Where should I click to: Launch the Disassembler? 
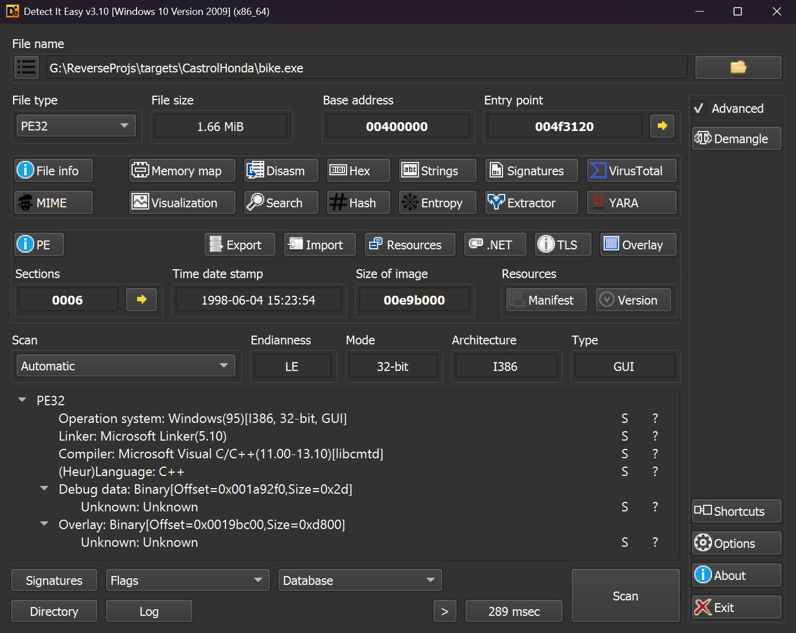click(x=280, y=170)
